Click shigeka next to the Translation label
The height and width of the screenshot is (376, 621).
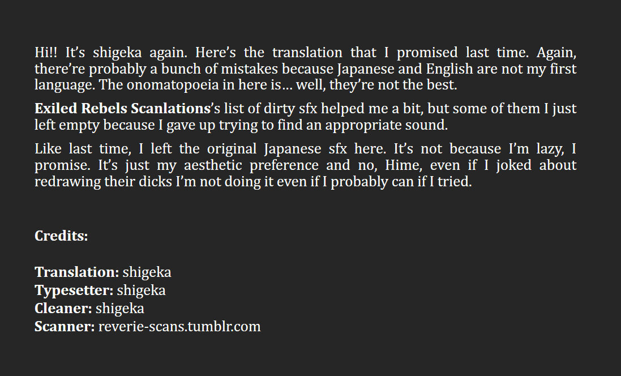(x=147, y=272)
